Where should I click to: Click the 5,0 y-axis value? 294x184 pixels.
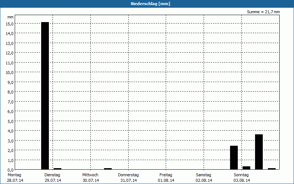click(x=11, y=121)
